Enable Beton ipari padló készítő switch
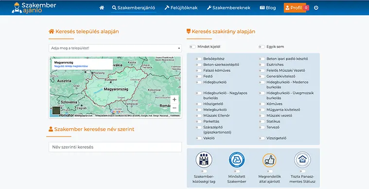 pyautogui.click(x=262, y=59)
